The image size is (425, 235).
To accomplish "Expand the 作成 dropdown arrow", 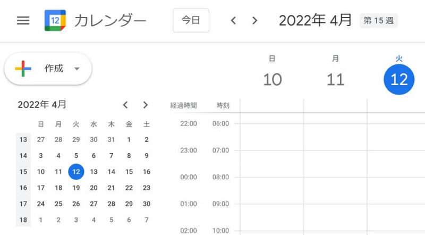I will [77, 69].
